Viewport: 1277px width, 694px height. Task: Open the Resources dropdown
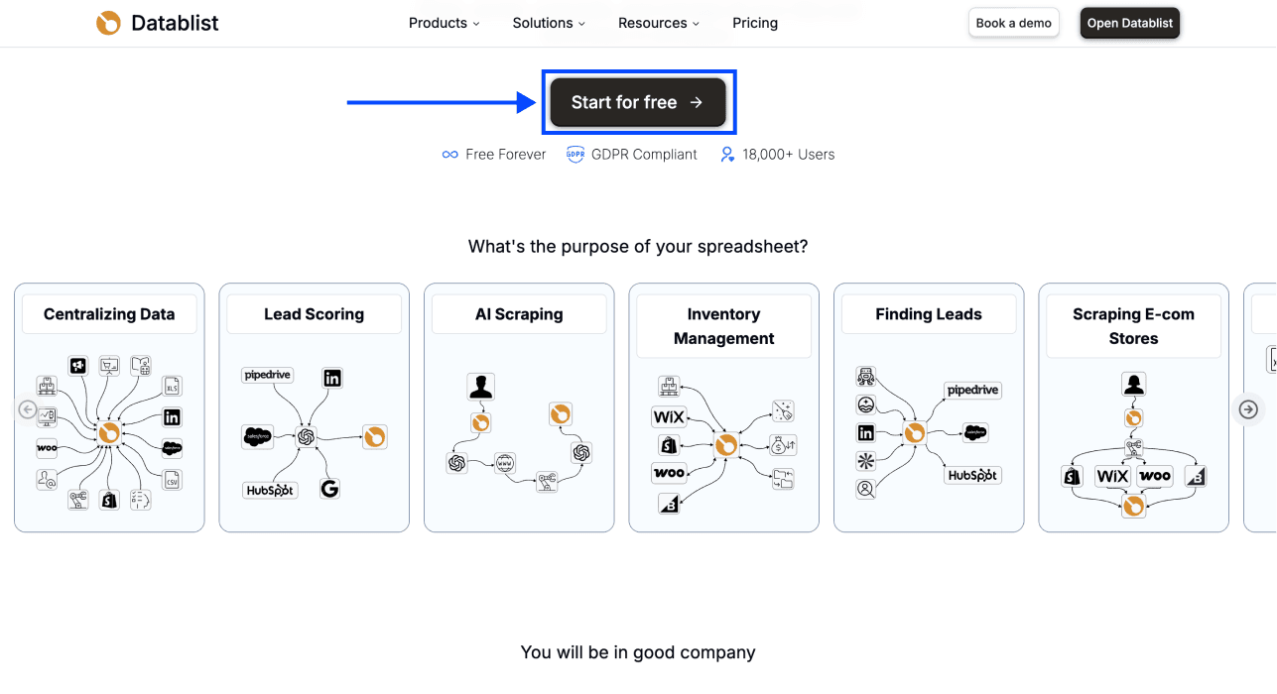click(658, 23)
